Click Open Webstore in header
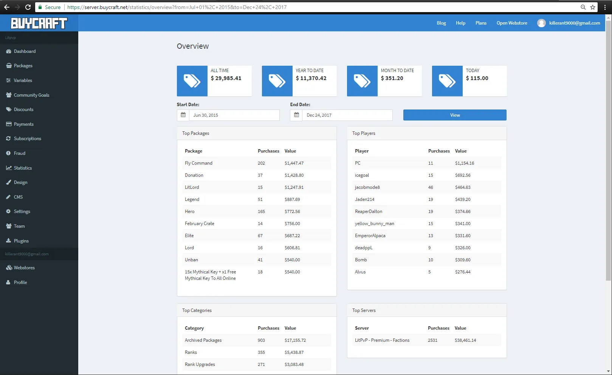This screenshot has height=375, width=612. pyautogui.click(x=512, y=23)
